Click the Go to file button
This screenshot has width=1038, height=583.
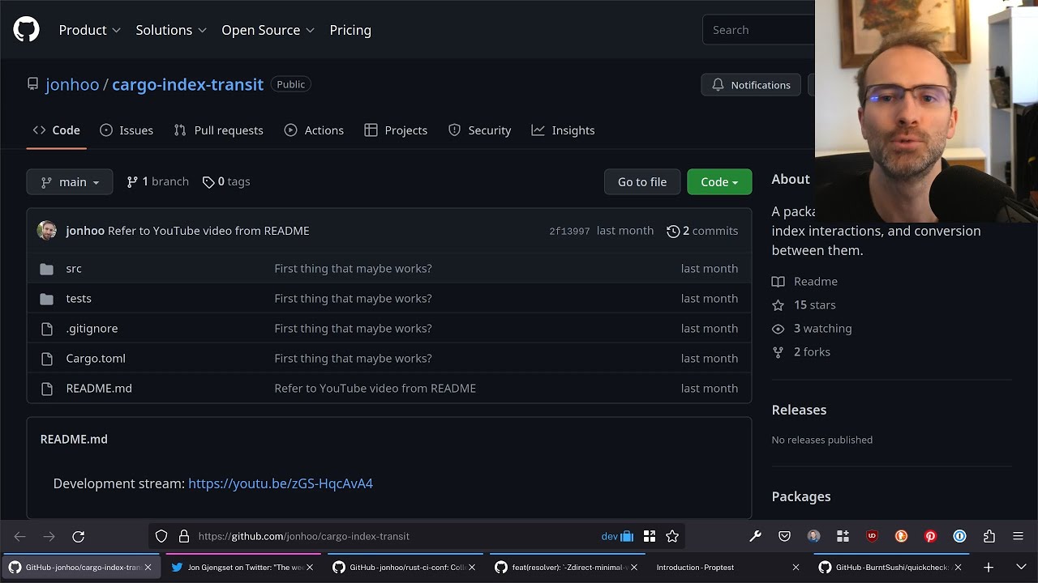[642, 182]
